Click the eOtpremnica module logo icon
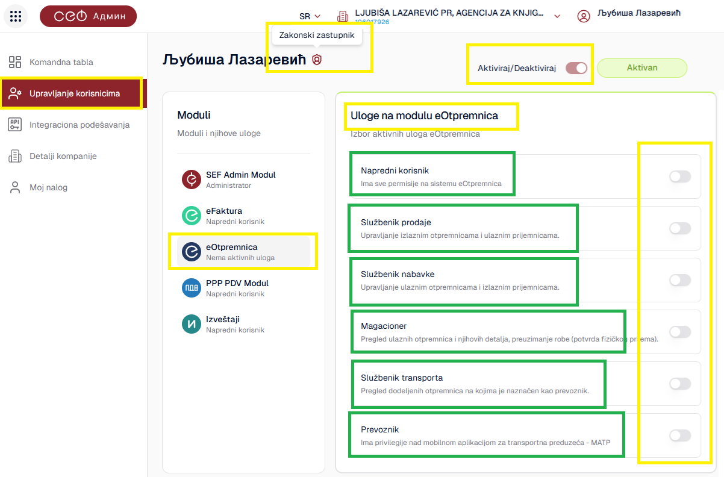 tap(192, 252)
